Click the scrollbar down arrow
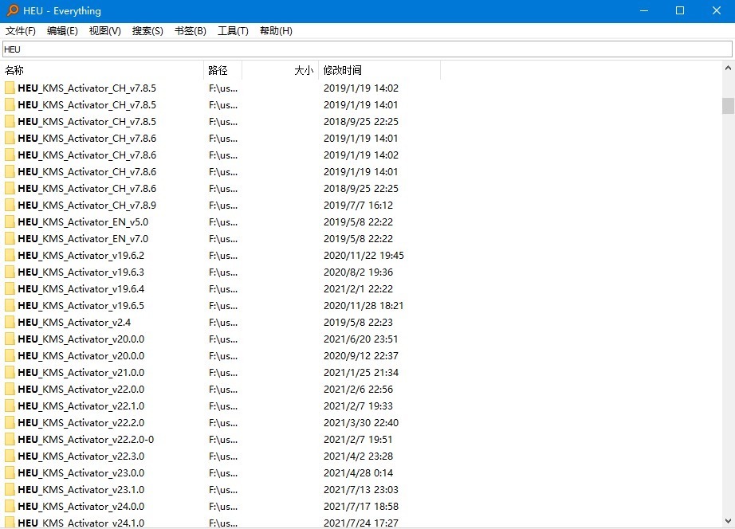 (728, 521)
